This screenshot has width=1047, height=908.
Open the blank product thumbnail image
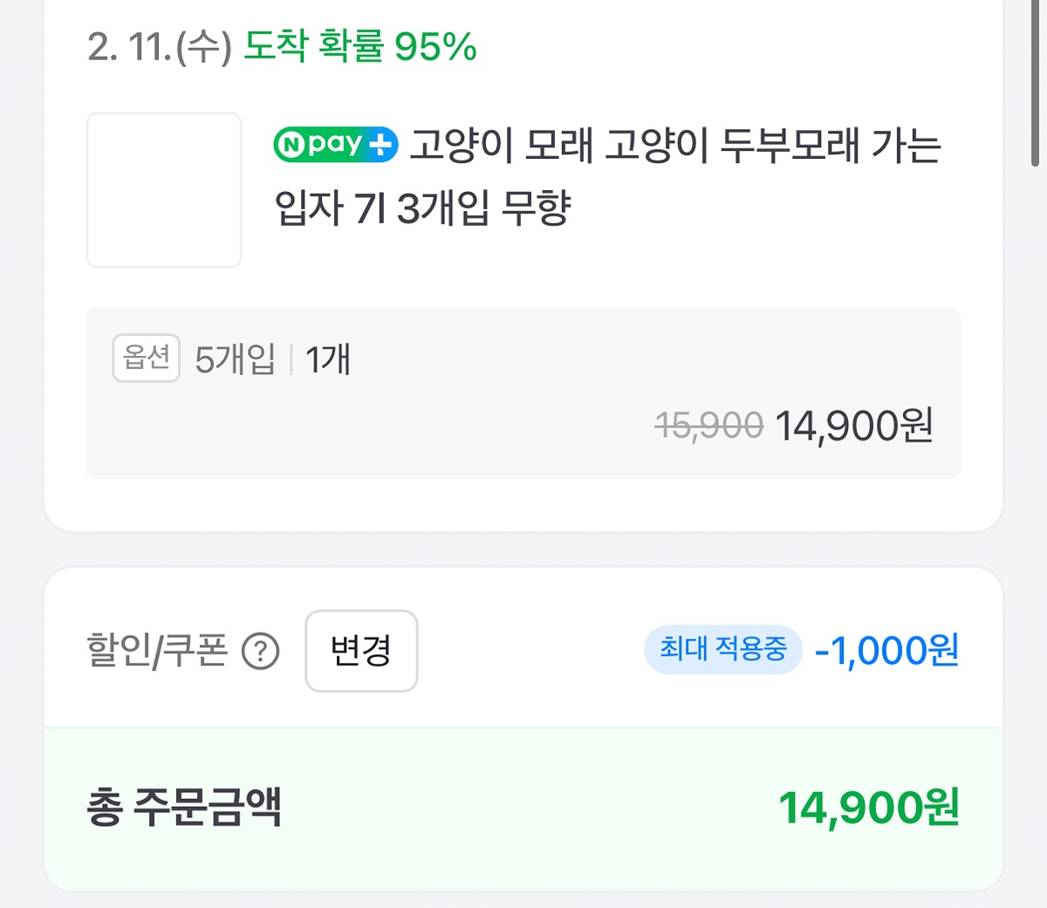(x=163, y=188)
